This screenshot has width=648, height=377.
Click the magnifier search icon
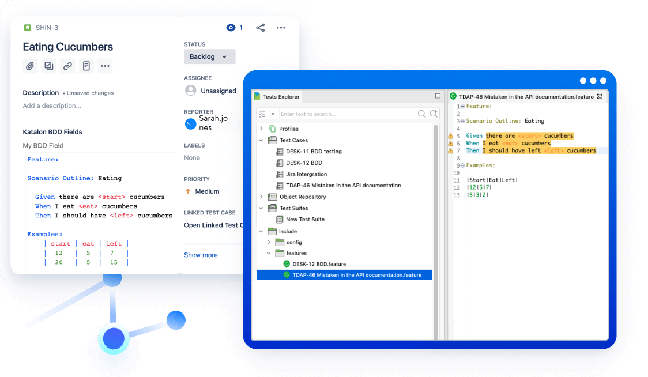[421, 114]
